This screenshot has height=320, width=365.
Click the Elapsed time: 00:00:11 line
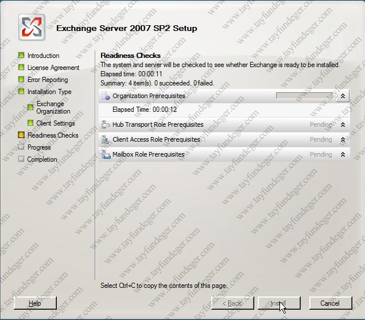131,74
